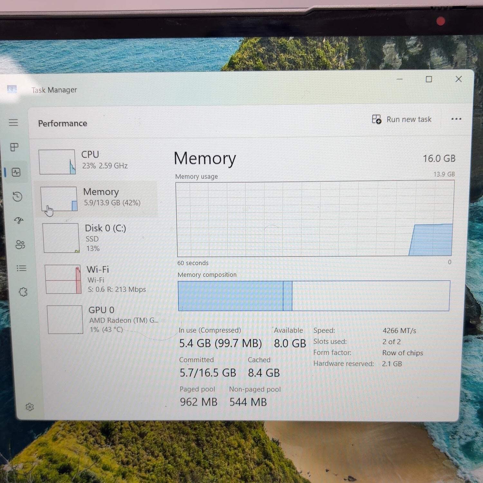Open the Users page icon
Viewport: 483px width, 483px height.
coord(20,245)
